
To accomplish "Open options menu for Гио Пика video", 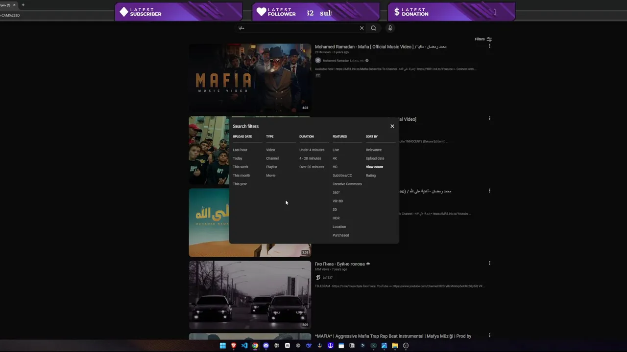I will click(489, 263).
